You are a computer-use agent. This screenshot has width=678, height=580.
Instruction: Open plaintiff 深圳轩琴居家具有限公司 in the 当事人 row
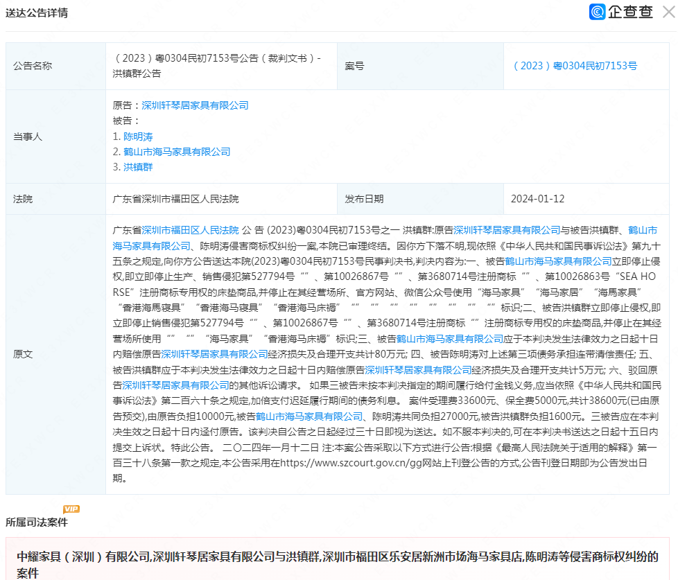click(195, 105)
